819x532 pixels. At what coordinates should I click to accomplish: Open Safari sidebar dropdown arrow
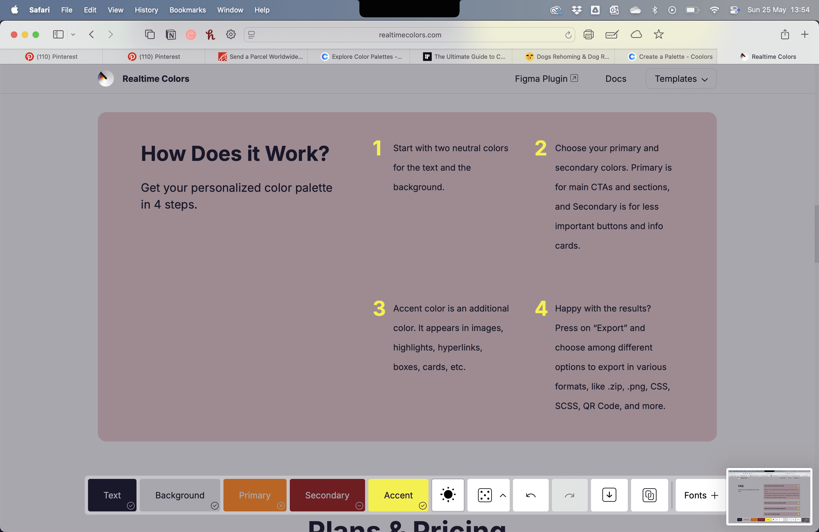point(73,34)
